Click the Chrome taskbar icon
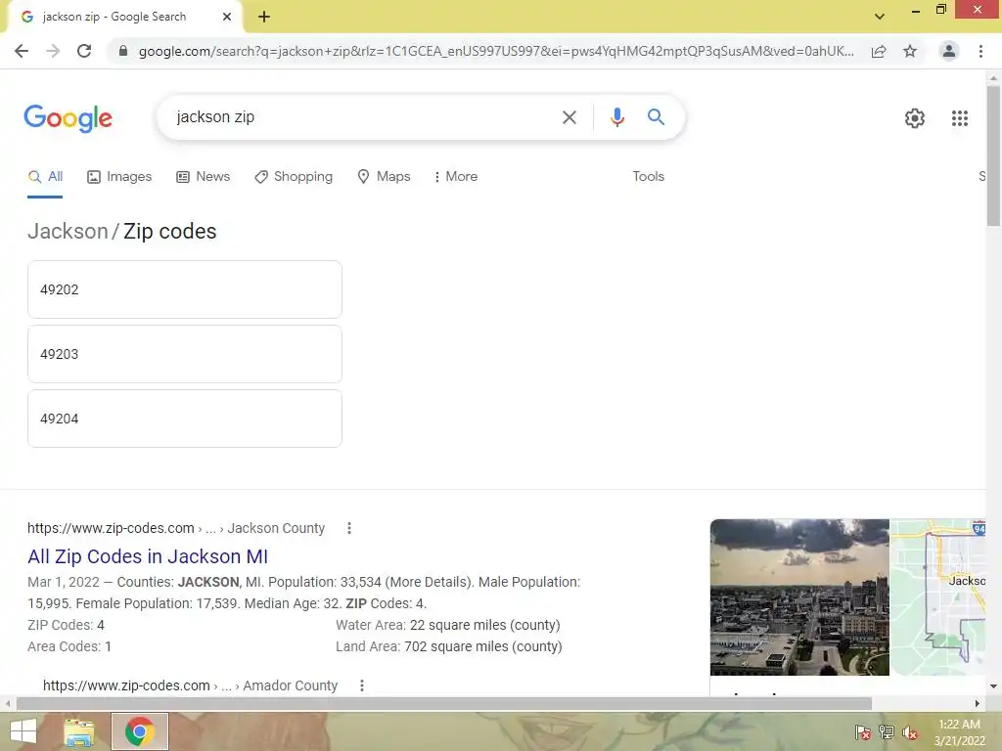The image size is (1002, 751). pyautogui.click(x=139, y=731)
